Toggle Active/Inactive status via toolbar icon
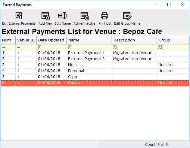Viewport: 190px width, 148px height. coord(85,16)
